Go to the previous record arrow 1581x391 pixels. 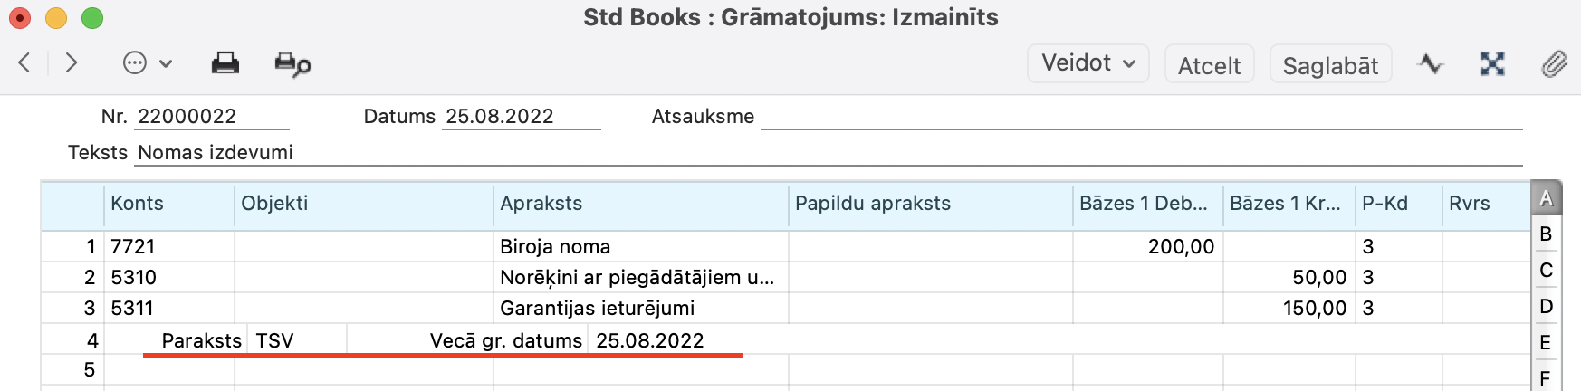tap(24, 62)
